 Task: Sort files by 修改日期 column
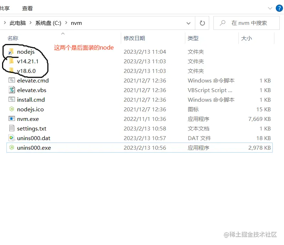134,38
